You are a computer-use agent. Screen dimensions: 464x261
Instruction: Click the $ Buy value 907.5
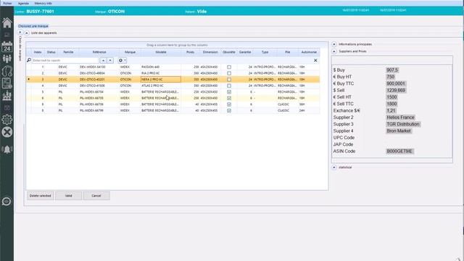coord(392,70)
